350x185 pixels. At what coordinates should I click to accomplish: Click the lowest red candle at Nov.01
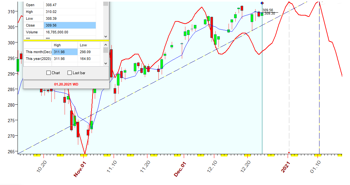pos(78,129)
